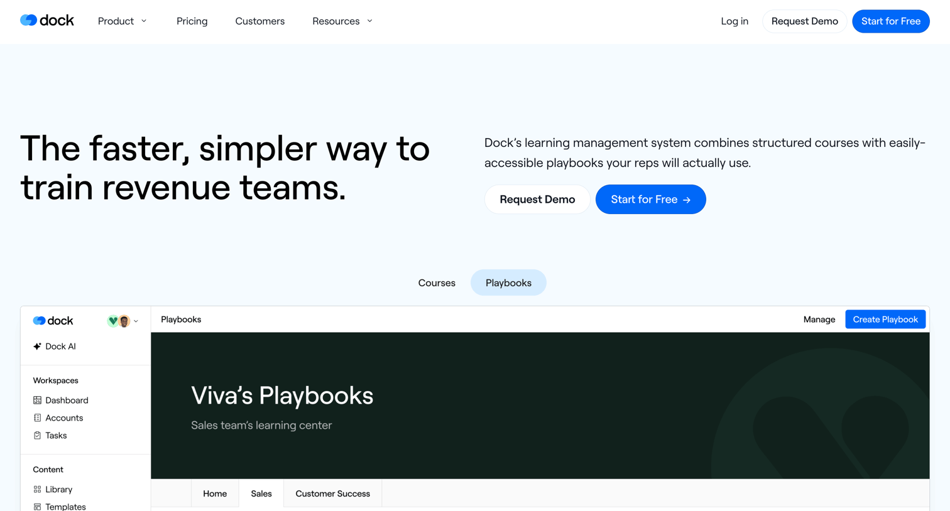
Task: Open the workspace switcher chevron
Action: (136, 321)
